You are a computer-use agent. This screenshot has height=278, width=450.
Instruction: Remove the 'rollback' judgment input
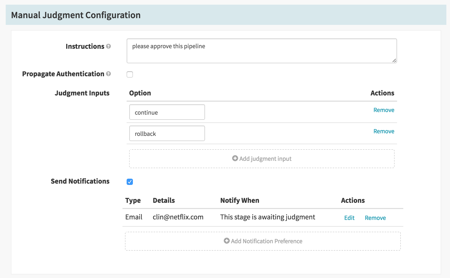click(x=384, y=131)
